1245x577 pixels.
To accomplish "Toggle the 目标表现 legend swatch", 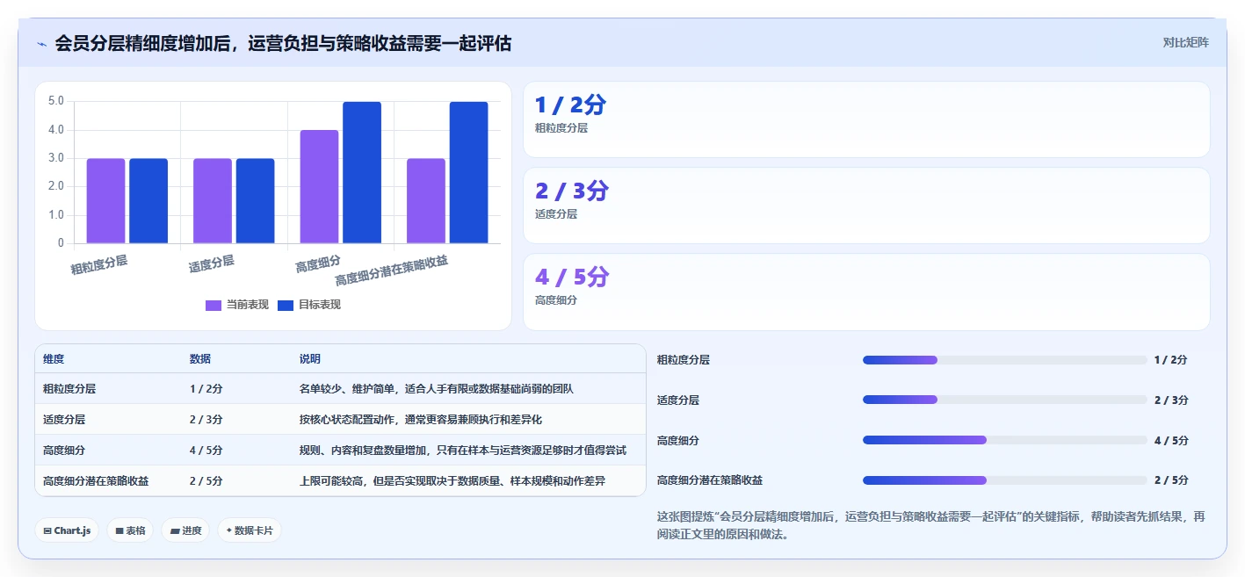I will coord(286,305).
